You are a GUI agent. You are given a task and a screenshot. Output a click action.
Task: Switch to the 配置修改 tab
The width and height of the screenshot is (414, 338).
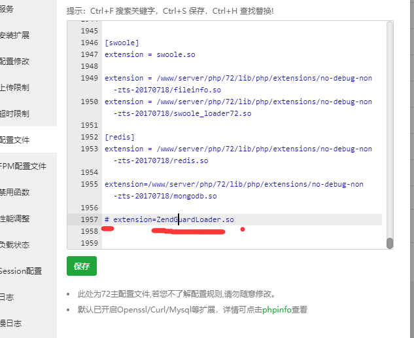coord(16,61)
